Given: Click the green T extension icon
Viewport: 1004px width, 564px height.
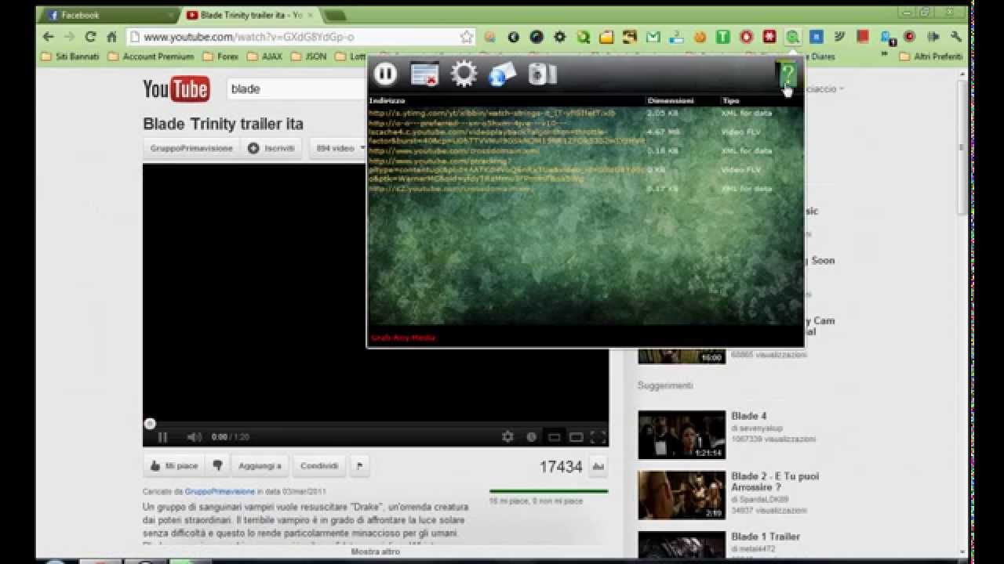Looking at the screenshot, I should tap(722, 37).
